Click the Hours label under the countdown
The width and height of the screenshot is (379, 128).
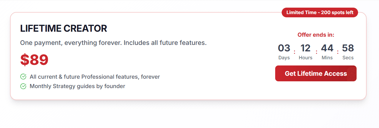click(x=306, y=58)
